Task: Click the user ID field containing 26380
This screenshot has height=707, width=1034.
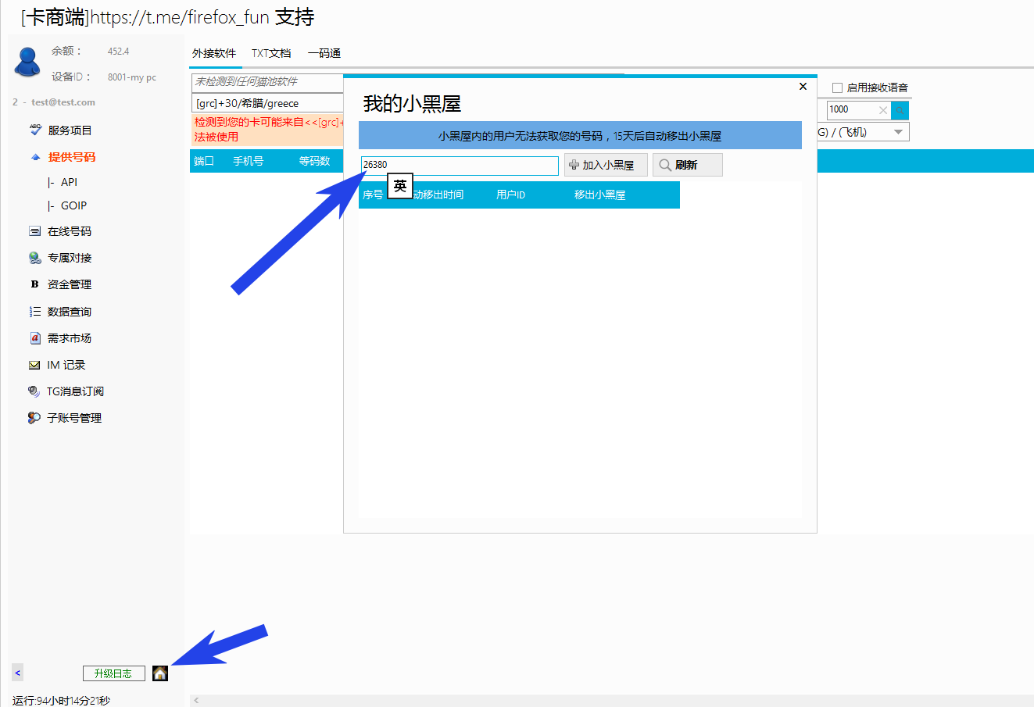Action: click(460, 165)
